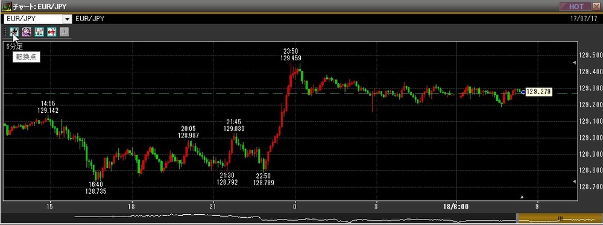The width and height of the screenshot is (603, 225).
Task: Click the 5分足 timeframe label
Action: coord(14,46)
